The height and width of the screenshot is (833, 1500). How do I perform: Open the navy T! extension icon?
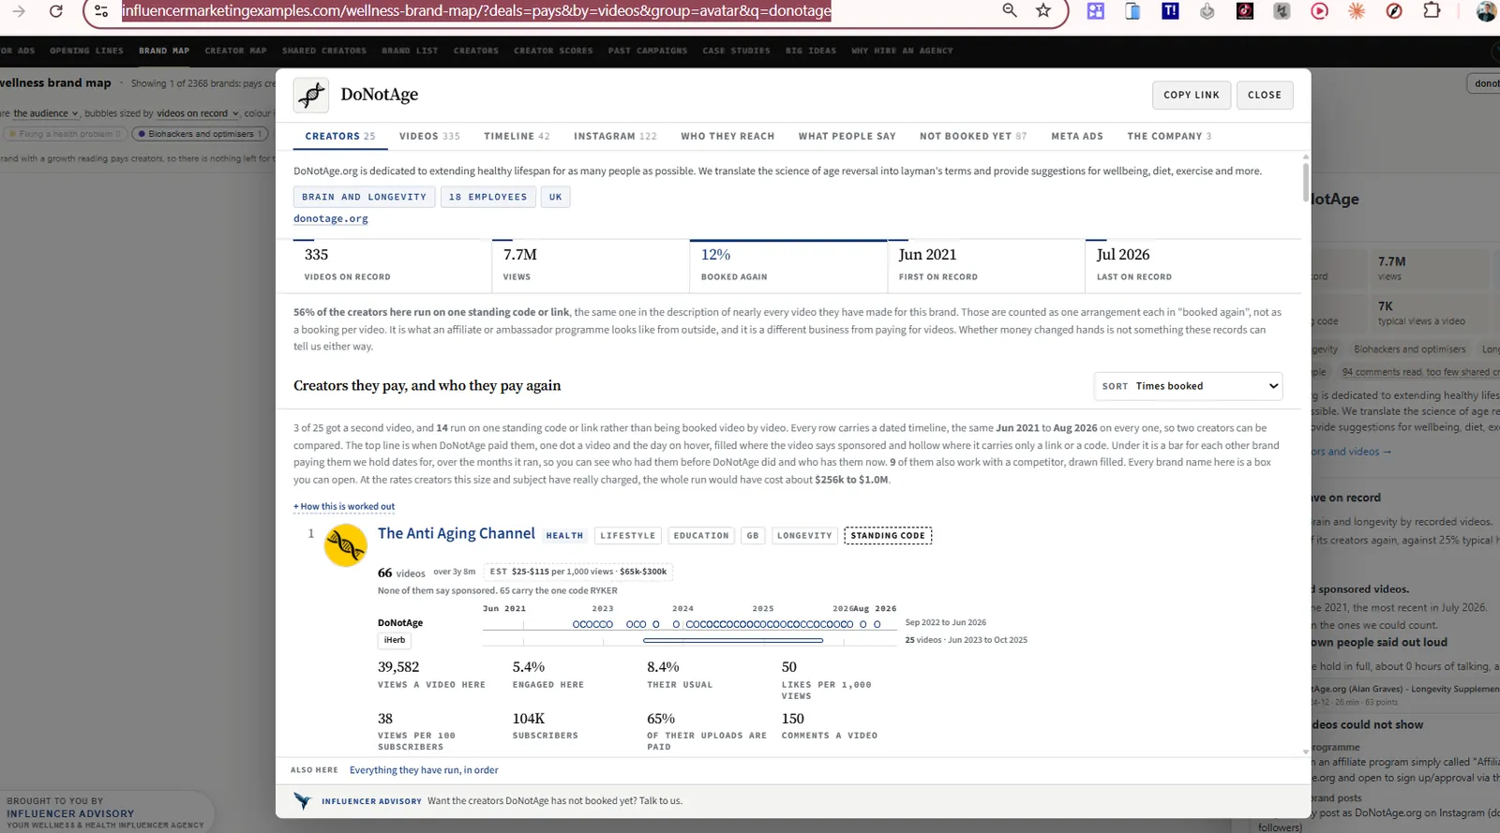pos(1170,11)
